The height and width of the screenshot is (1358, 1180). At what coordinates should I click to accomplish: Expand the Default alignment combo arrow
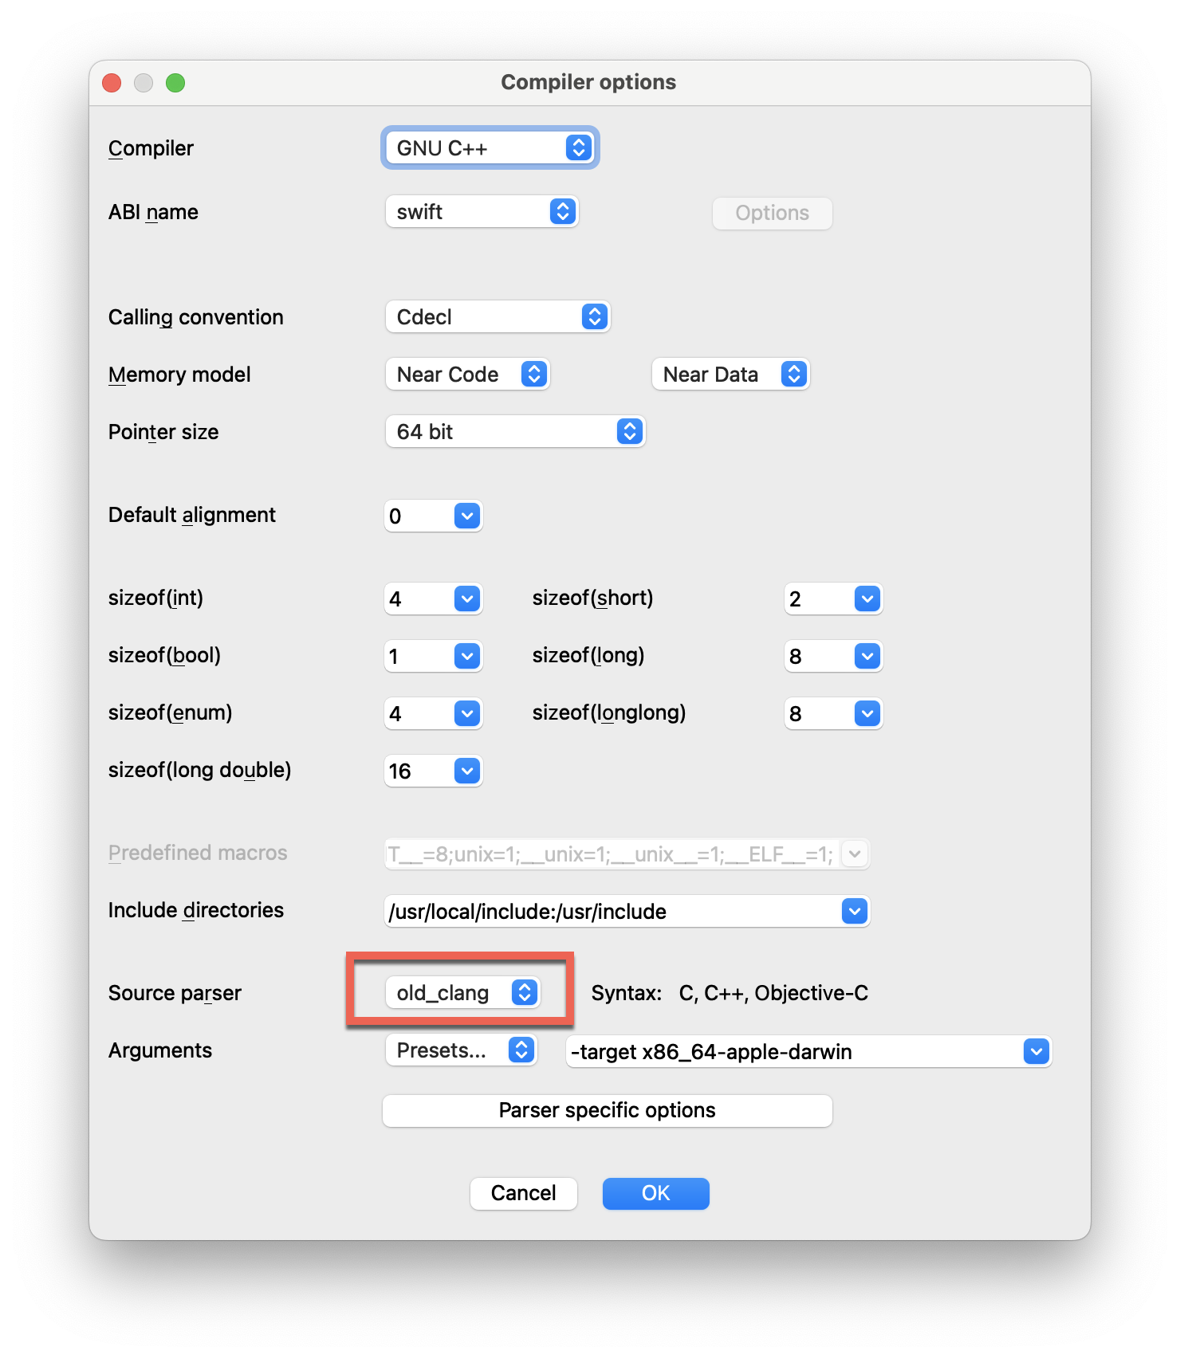[467, 516]
